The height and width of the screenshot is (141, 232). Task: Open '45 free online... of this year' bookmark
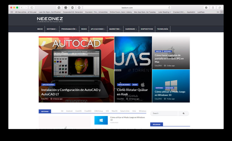coord(26,12)
